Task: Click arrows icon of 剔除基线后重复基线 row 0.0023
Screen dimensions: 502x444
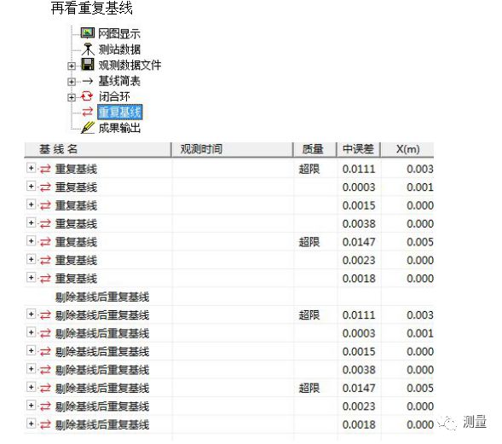Action: click(x=45, y=407)
